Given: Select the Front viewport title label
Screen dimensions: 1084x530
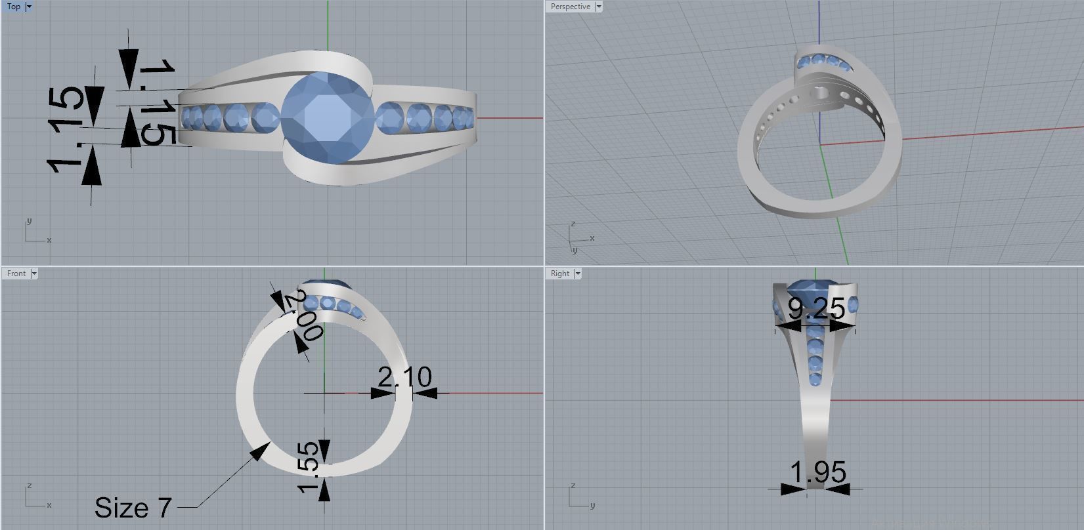Looking at the screenshot, I should (x=16, y=274).
